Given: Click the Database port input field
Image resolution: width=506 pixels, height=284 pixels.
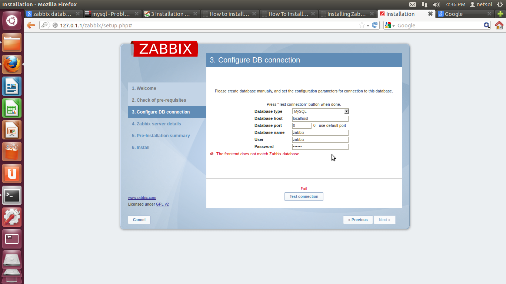Looking at the screenshot, I should 302,126.
